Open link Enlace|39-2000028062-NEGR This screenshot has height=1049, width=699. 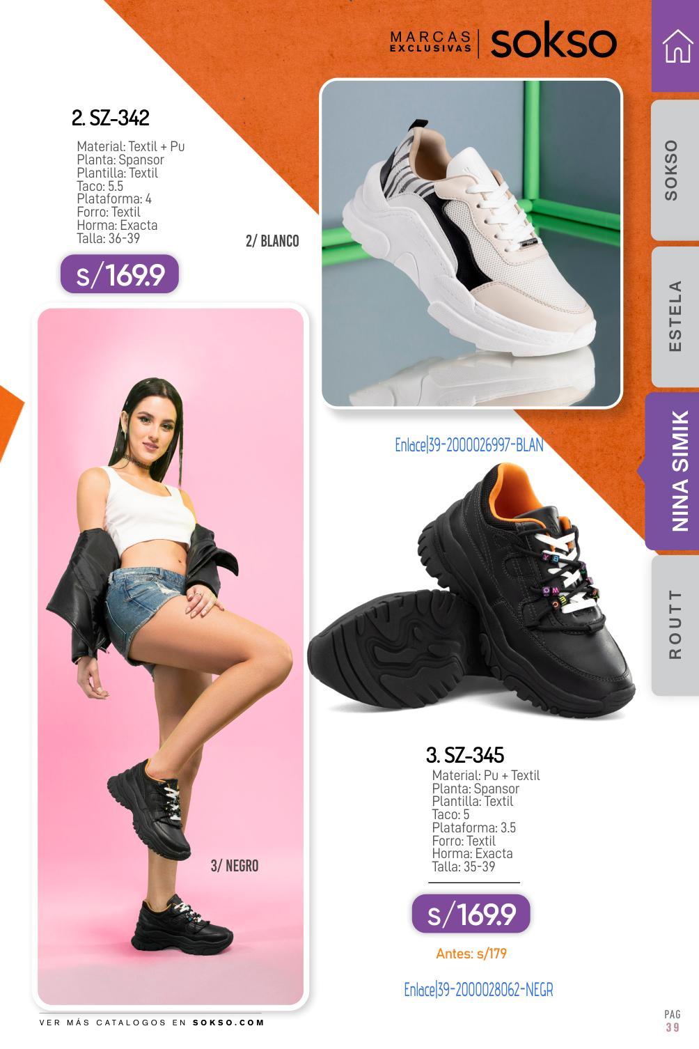pyautogui.click(x=478, y=990)
